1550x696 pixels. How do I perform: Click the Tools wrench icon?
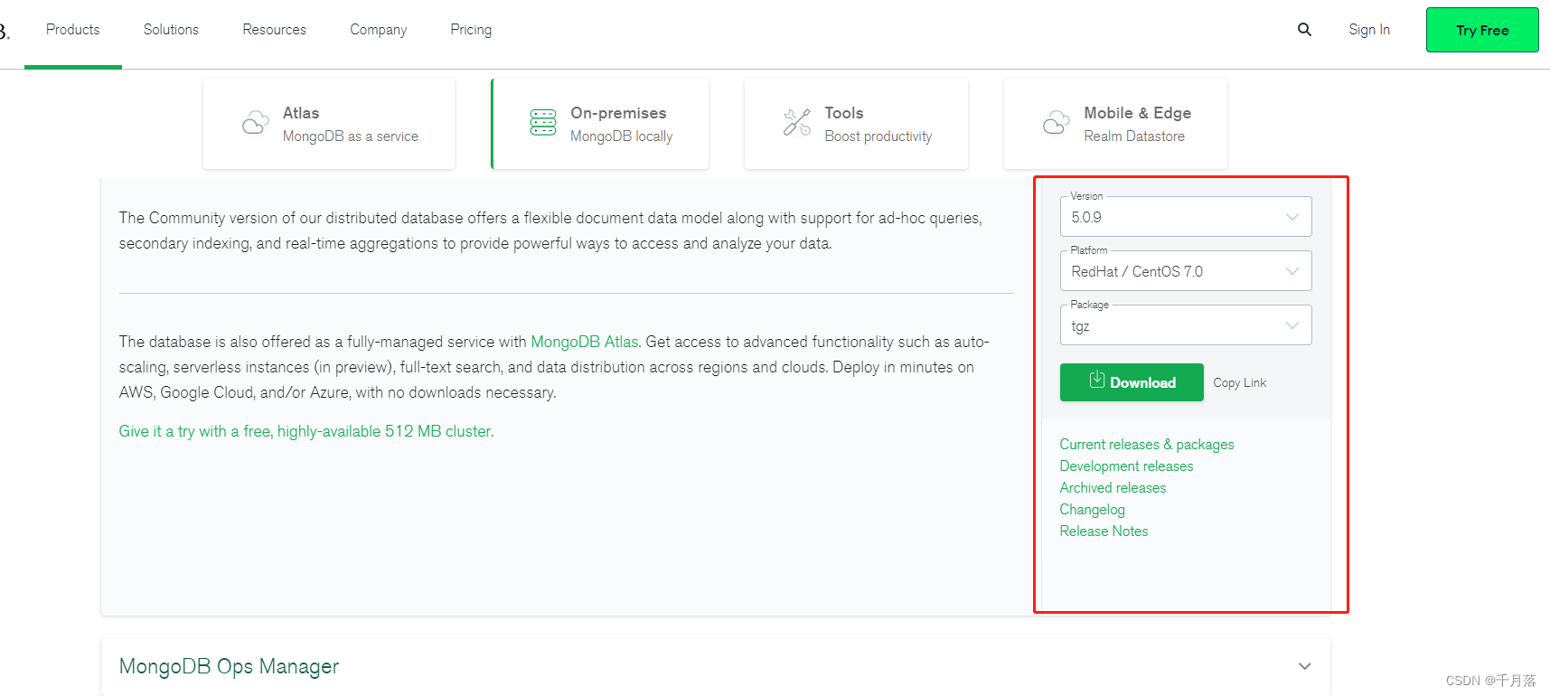click(x=797, y=122)
